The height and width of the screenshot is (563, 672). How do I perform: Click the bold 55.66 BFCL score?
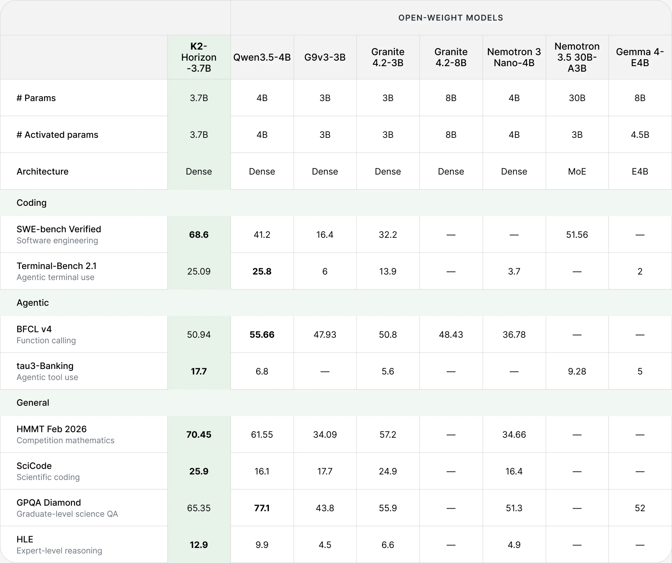(262, 335)
